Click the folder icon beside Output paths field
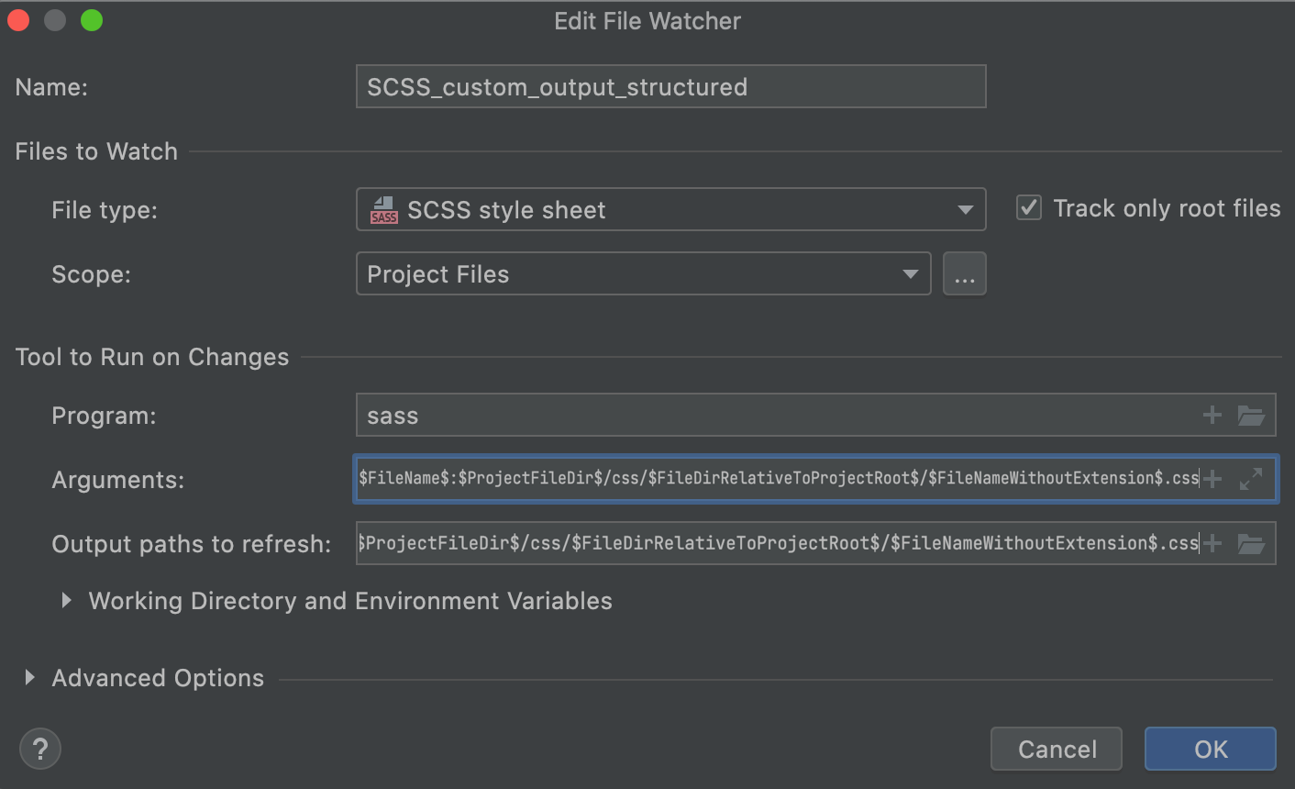 tap(1253, 543)
